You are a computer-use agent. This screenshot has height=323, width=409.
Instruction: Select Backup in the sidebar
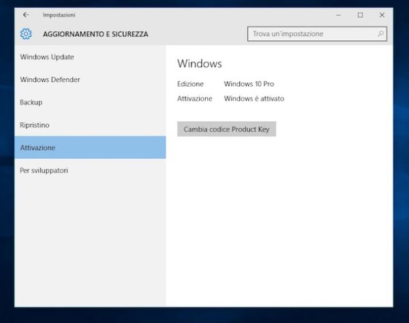point(90,102)
